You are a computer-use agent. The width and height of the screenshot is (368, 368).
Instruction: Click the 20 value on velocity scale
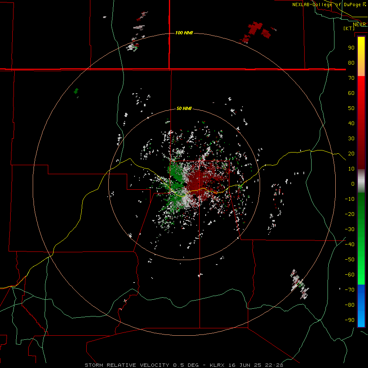point(351,153)
